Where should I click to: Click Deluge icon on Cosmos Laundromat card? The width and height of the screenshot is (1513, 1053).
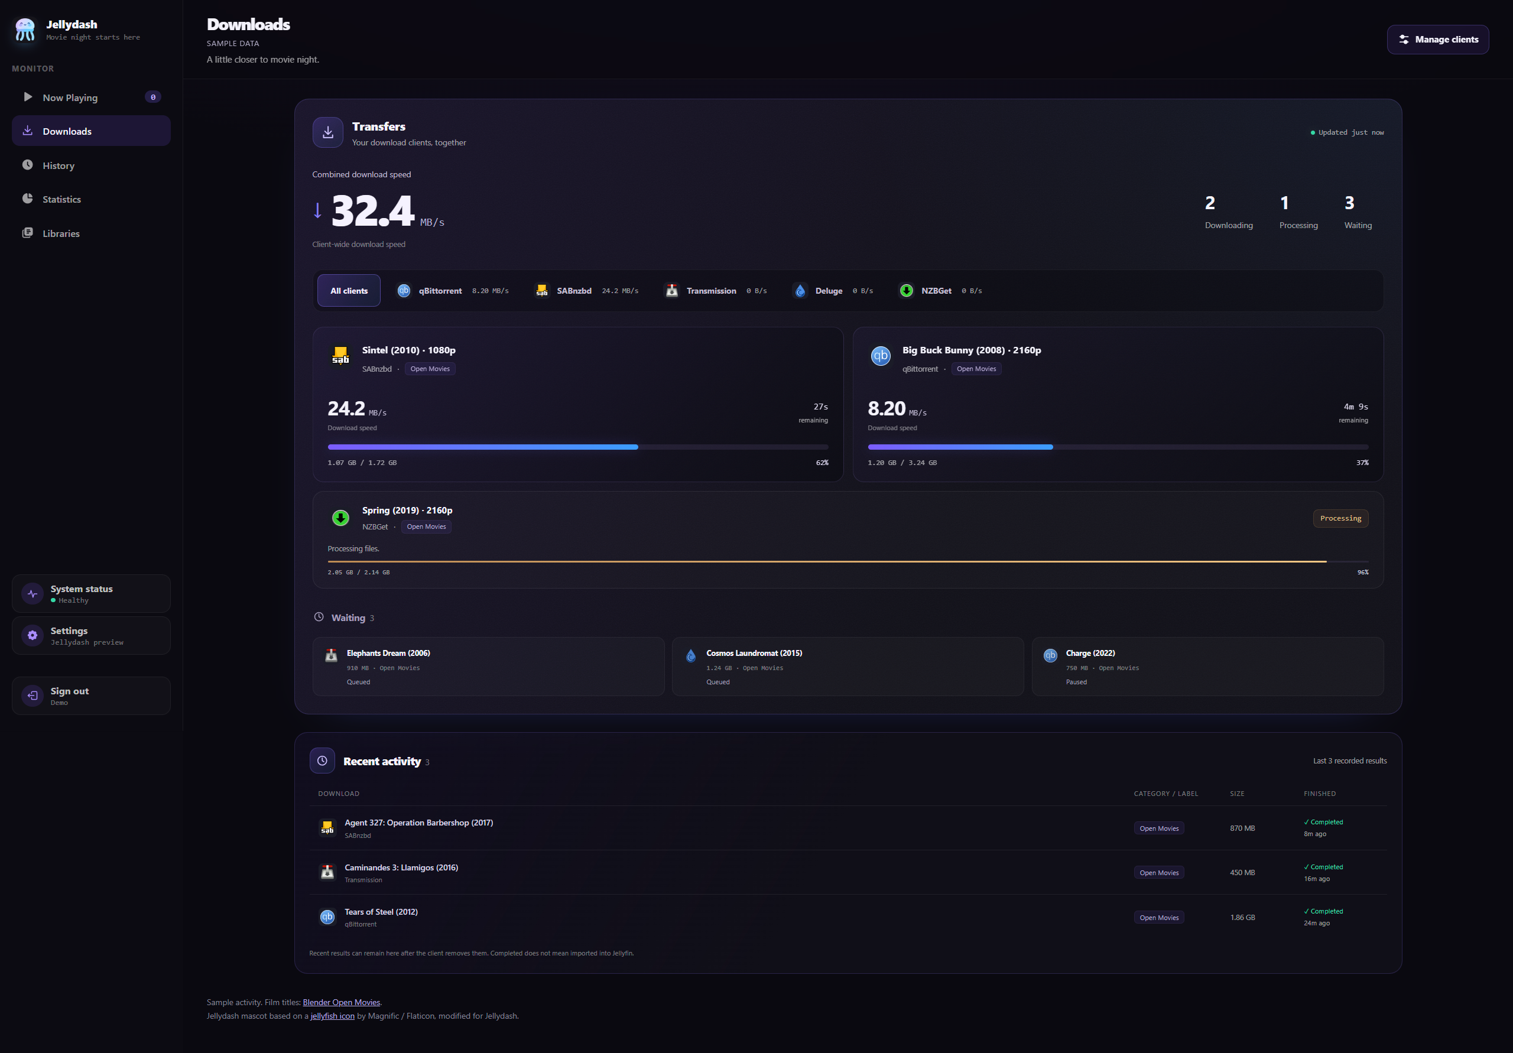click(x=691, y=655)
